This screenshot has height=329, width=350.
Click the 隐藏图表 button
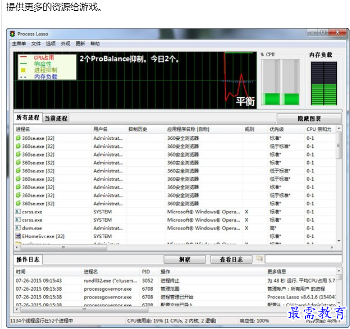point(309,118)
